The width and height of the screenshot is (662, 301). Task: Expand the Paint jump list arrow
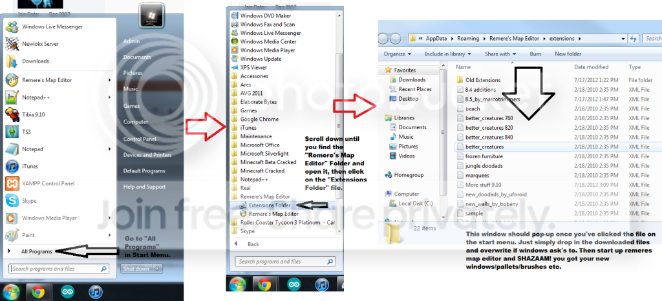pyautogui.click(x=110, y=235)
